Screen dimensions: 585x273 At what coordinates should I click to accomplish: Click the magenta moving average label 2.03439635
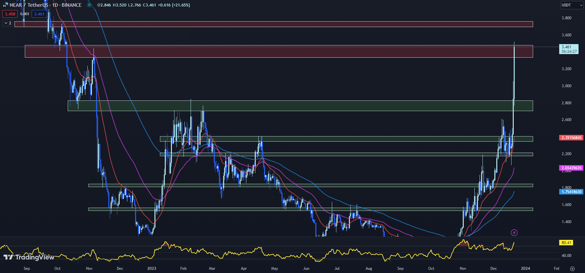coord(571,168)
